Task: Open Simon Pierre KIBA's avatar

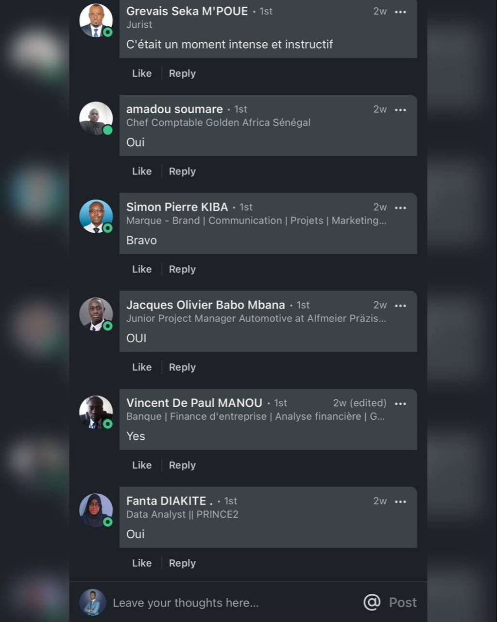Action: 96,216
